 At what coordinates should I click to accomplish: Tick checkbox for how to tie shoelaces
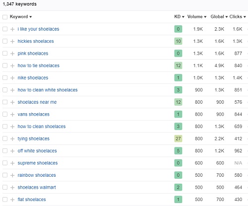[5, 66]
